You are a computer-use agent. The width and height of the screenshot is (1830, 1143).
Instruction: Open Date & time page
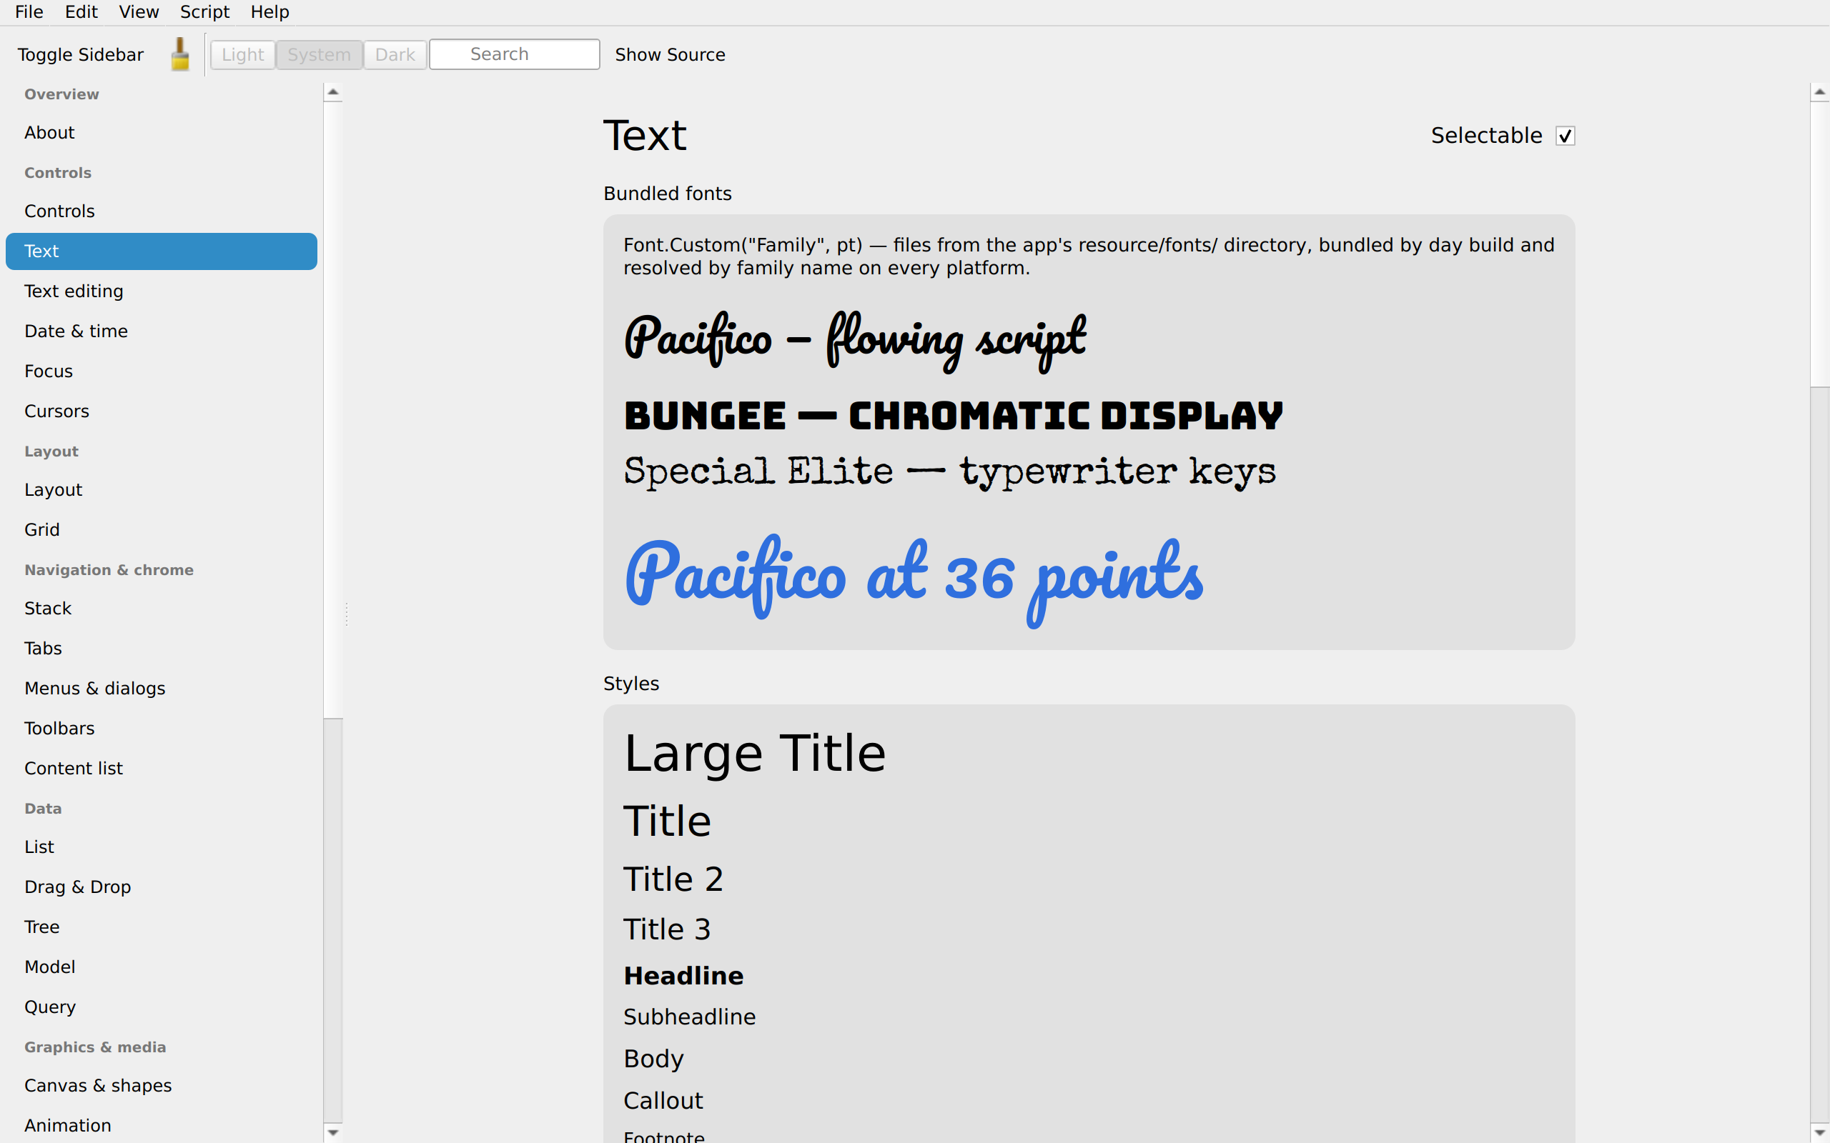click(161, 331)
